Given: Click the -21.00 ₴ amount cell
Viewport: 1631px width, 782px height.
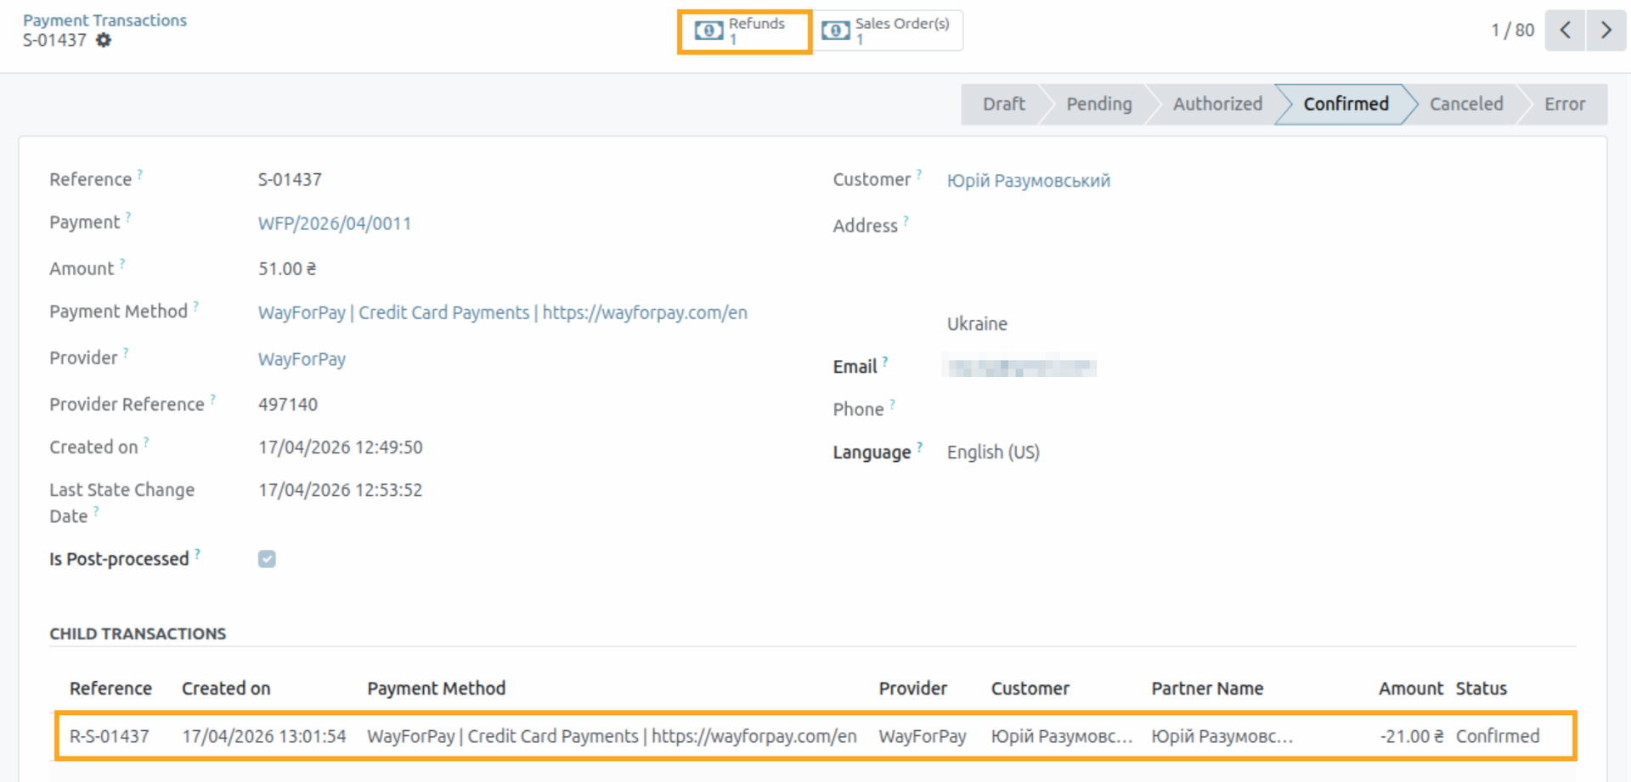Looking at the screenshot, I should coord(1412,736).
